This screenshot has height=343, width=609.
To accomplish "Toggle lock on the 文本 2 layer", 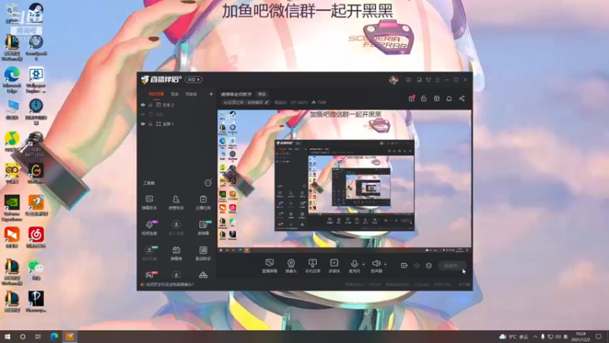I will tap(150, 105).
